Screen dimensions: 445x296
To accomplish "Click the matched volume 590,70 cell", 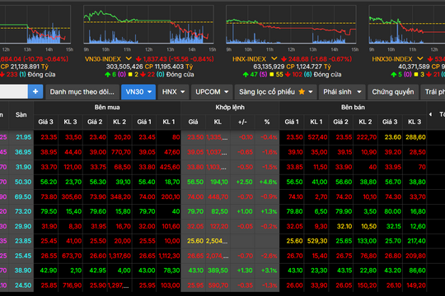I will pyautogui.click(x=218, y=285).
